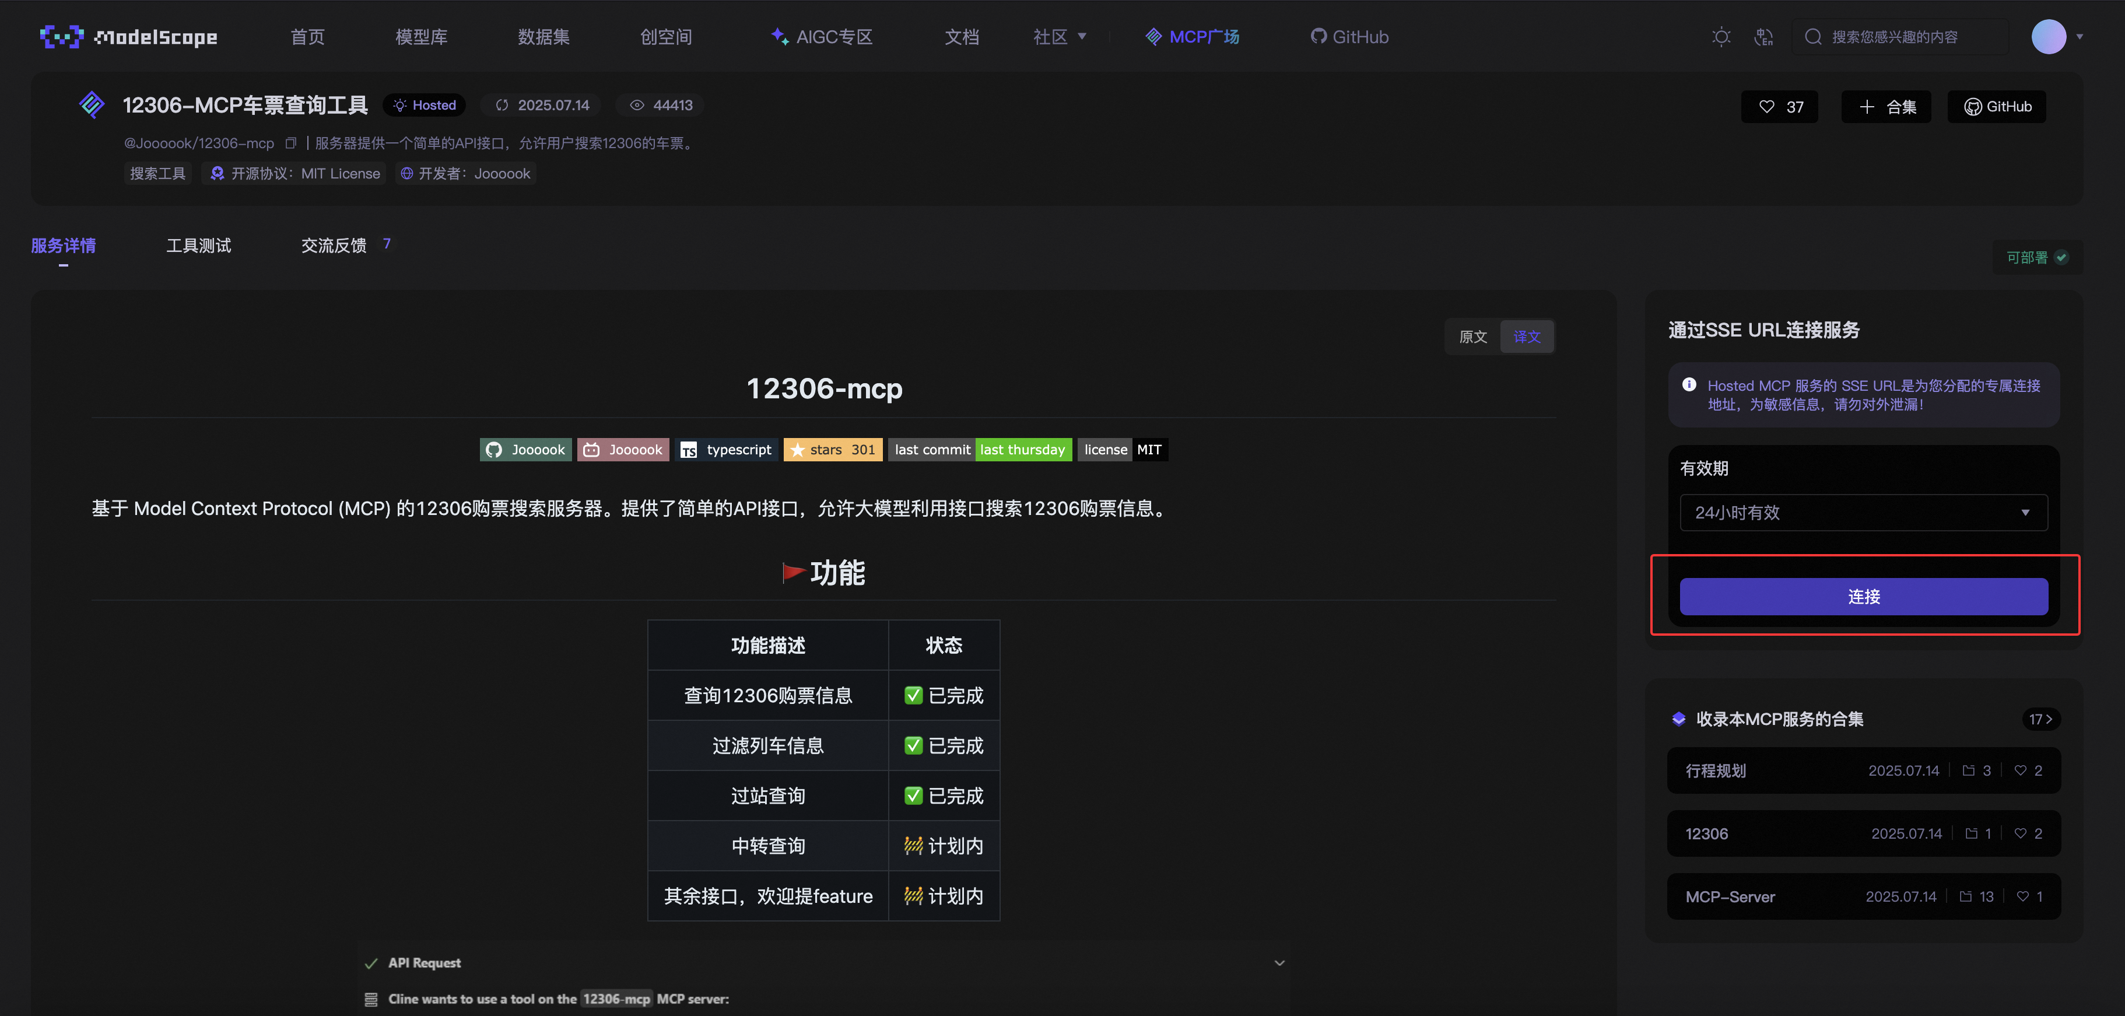Click the construction icon in the 中转查询 row
Image resolution: width=2125 pixels, height=1016 pixels.
point(913,846)
